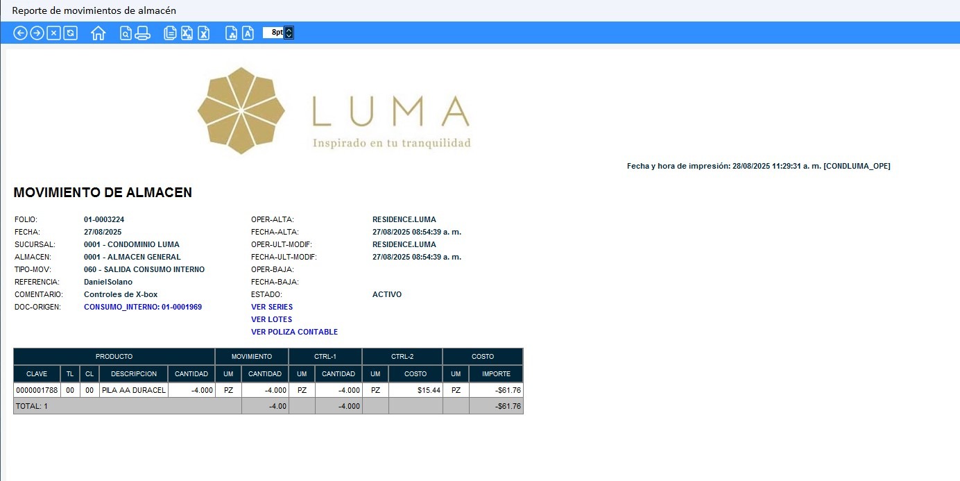Select 0001 - ALMACEN GENERAL text
The image size is (960, 481).
[x=132, y=257]
